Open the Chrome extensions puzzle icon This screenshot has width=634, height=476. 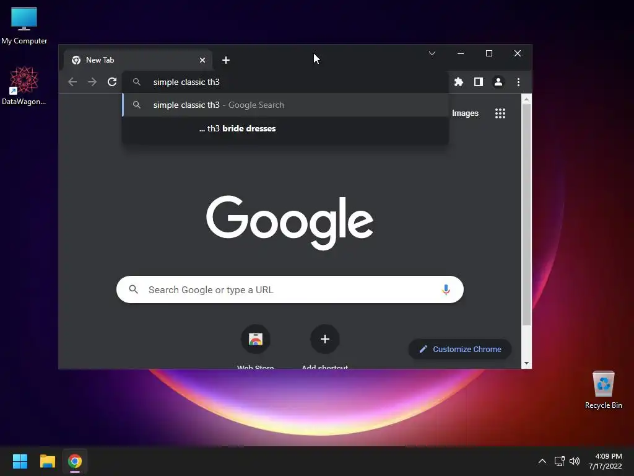click(x=459, y=82)
